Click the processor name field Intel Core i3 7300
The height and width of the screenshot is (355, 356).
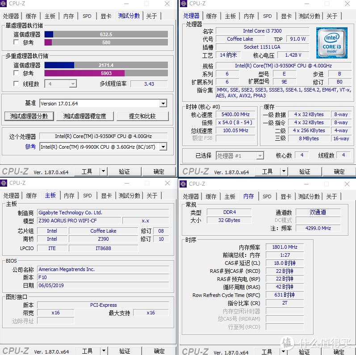coord(262,31)
